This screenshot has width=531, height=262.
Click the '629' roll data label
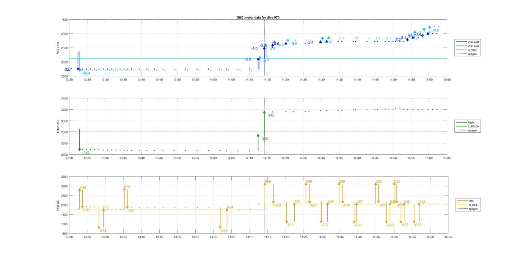[x=397, y=181]
